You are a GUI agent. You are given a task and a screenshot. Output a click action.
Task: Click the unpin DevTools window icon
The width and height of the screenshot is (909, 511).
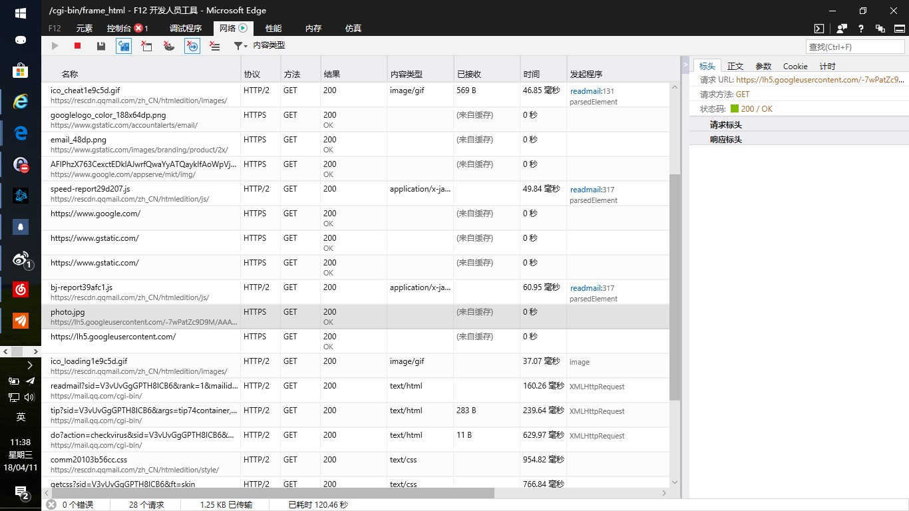tap(880, 28)
